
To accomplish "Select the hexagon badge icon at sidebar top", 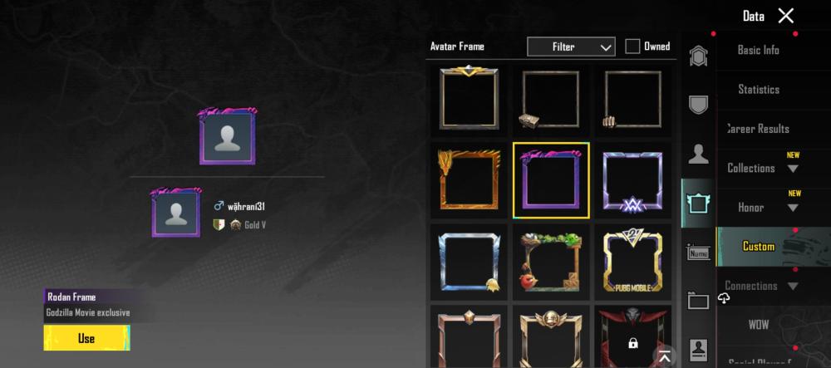I will pyautogui.click(x=698, y=56).
